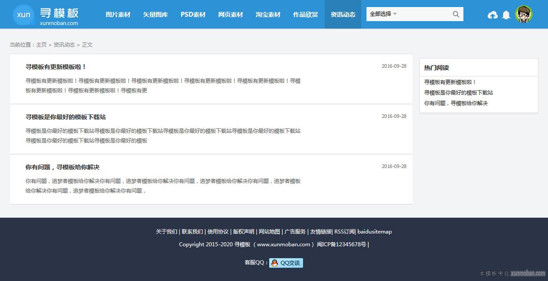This screenshot has width=548, height=281.
Task: Open the 联系我们 footer link
Action: (x=193, y=232)
